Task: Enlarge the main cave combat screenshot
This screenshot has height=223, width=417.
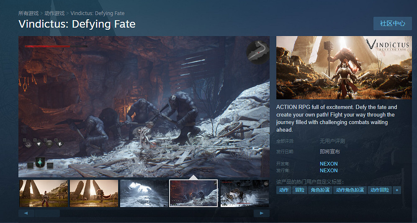Action: click(x=144, y=106)
